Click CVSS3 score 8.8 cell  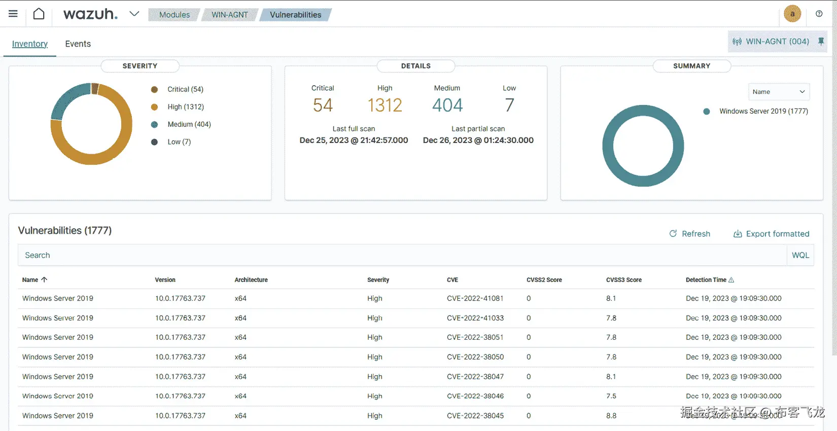(611, 416)
